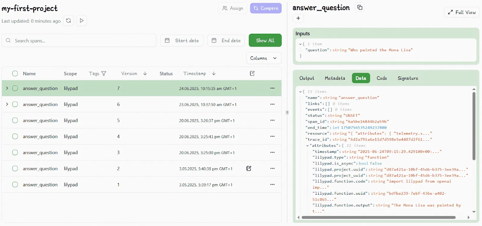
Task: Switch to the Metadata tab
Action: tap(335, 78)
